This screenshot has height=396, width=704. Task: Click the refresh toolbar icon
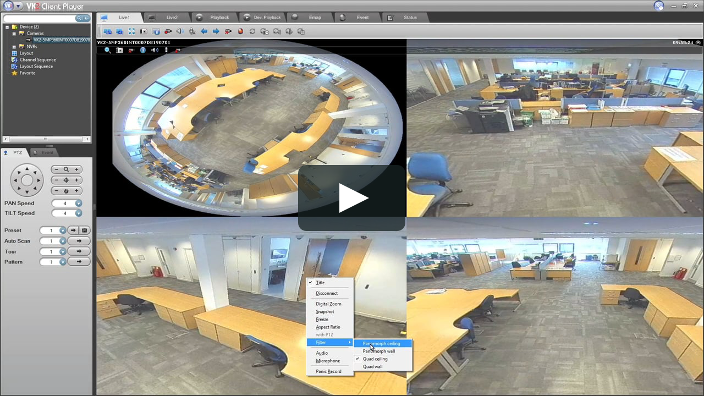point(252,31)
